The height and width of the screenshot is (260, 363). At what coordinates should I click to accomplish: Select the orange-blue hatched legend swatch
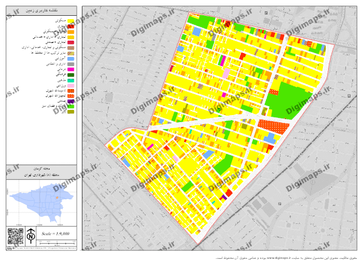pos(71,48)
